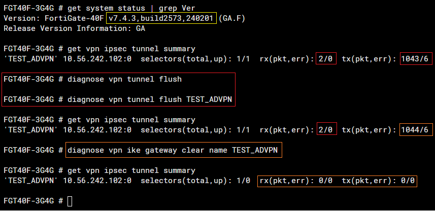Click the 'Release Version Information: GA' line
Image resolution: width=435 pixels, height=211 pixels.
click(74, 28)
